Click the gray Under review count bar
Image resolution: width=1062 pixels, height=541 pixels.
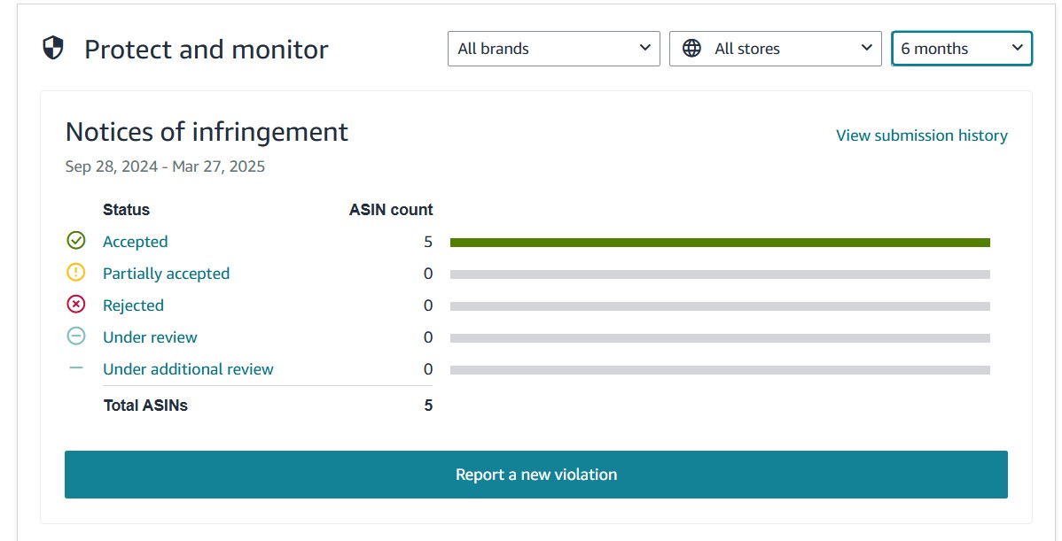point(720,338)
